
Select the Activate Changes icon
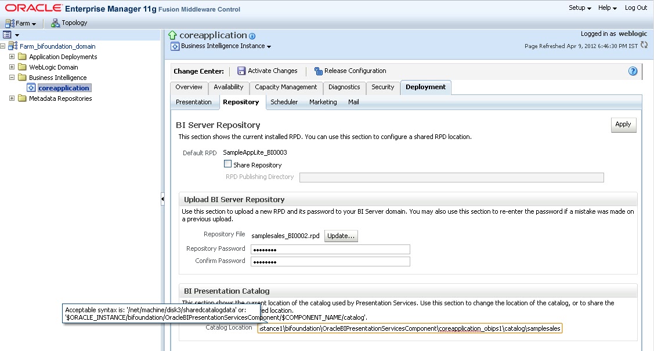(x=240, y=71)
